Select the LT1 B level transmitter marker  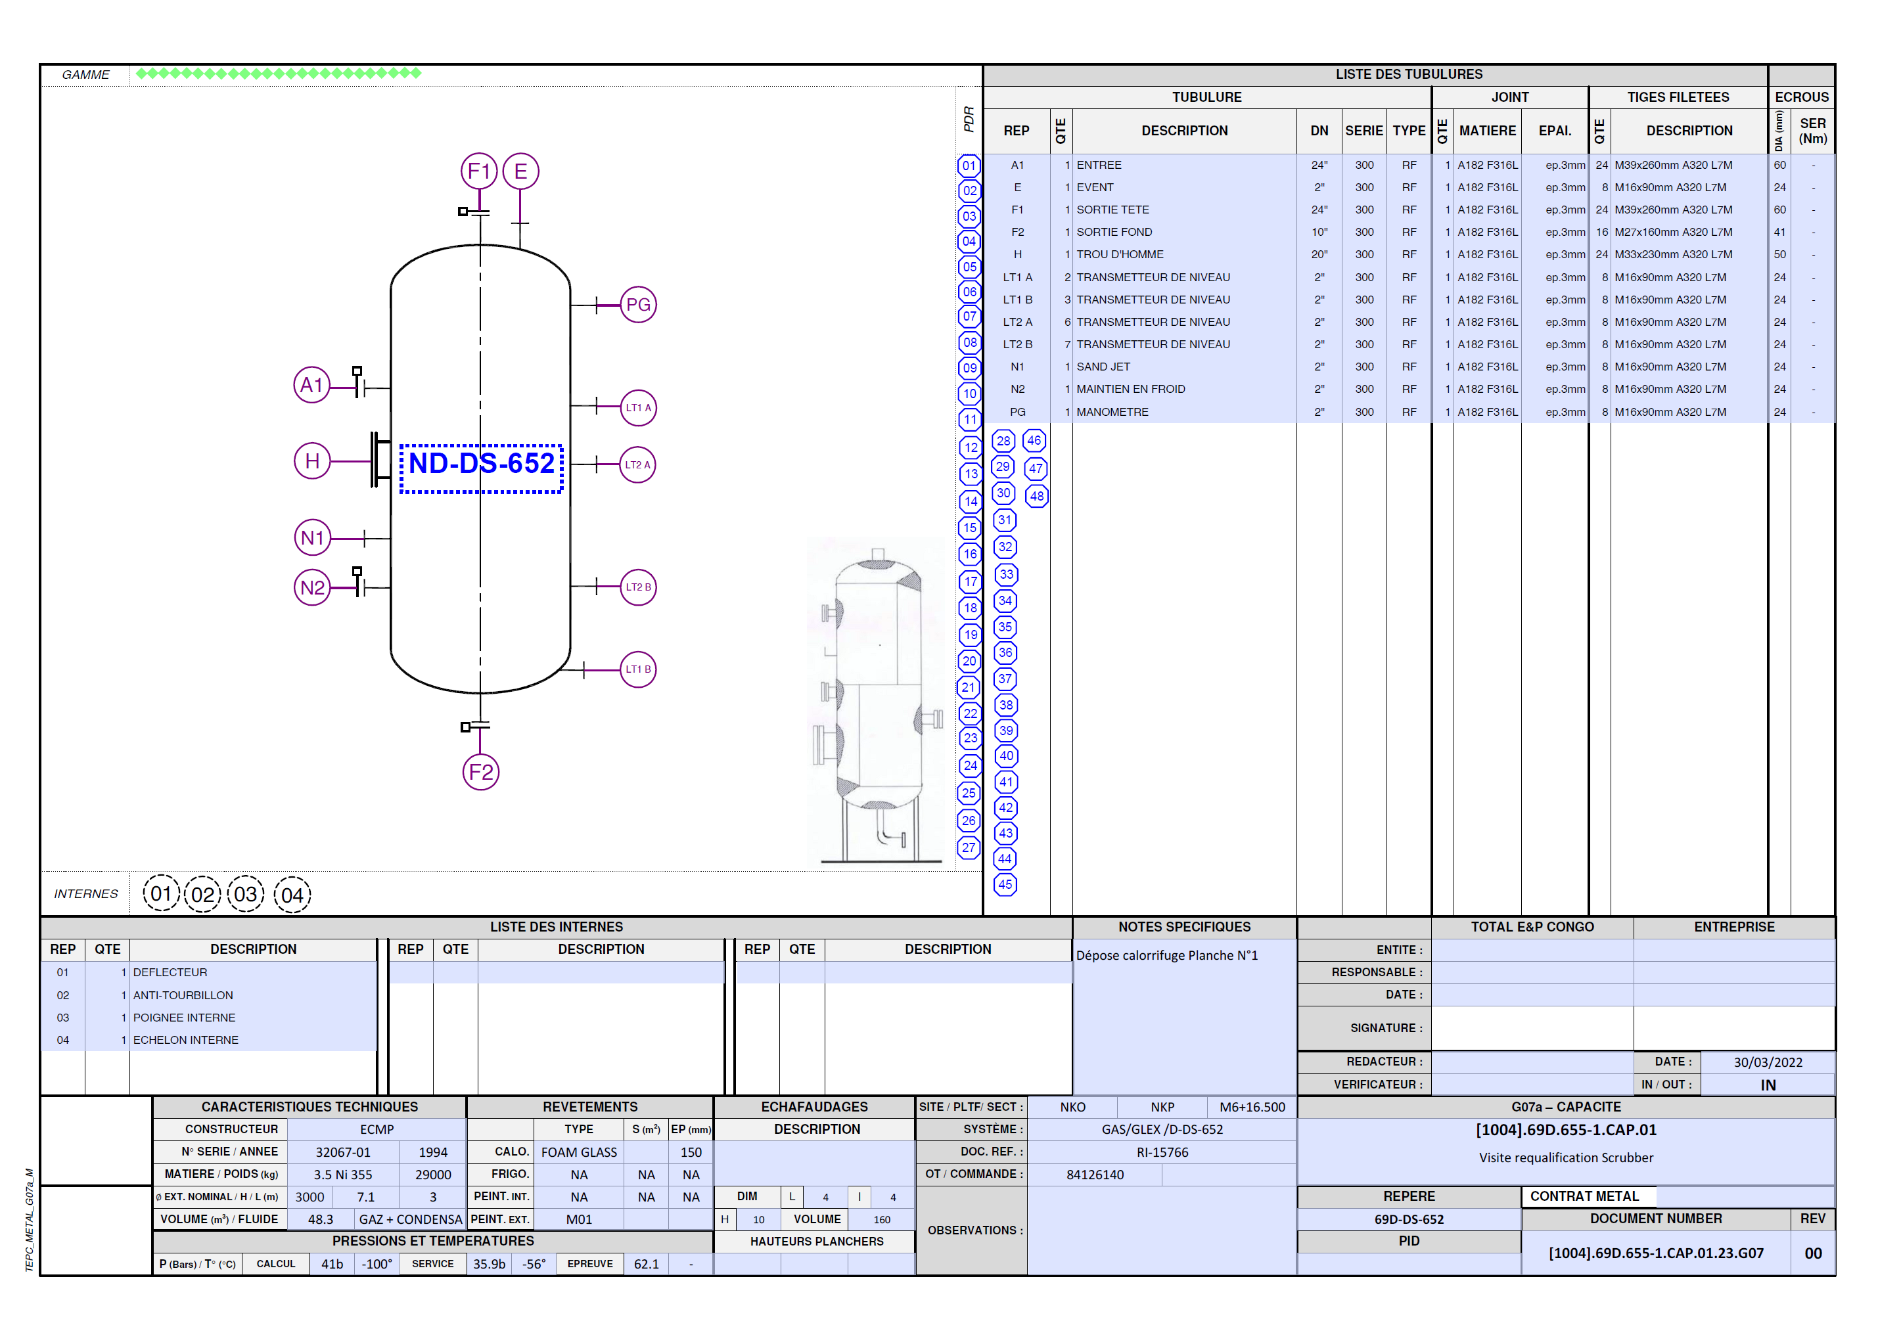coord(637,669)
